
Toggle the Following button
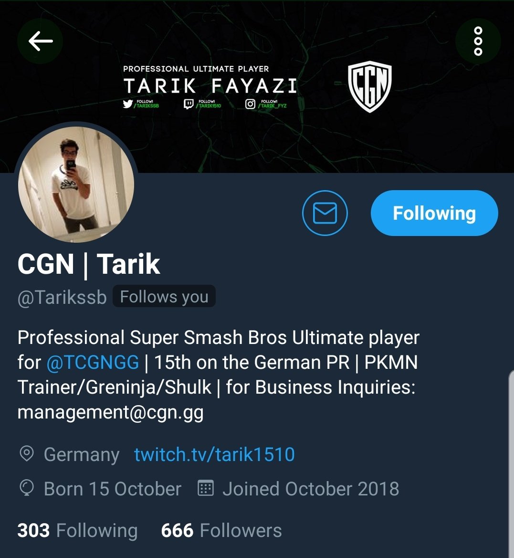click(x=434, y=213)
